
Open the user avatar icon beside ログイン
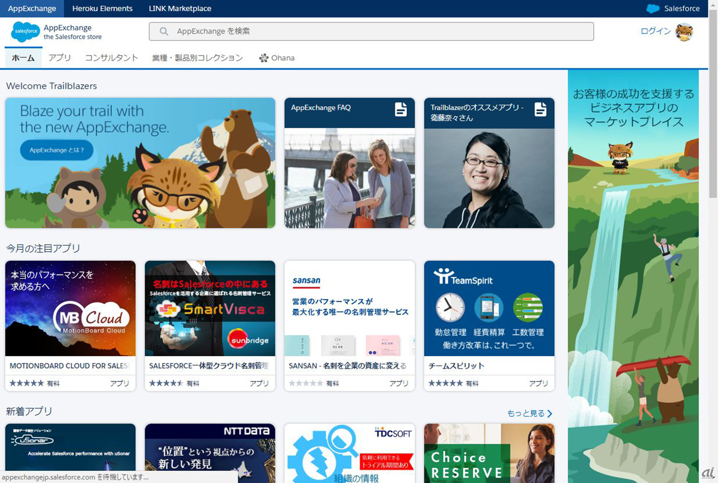684,32
